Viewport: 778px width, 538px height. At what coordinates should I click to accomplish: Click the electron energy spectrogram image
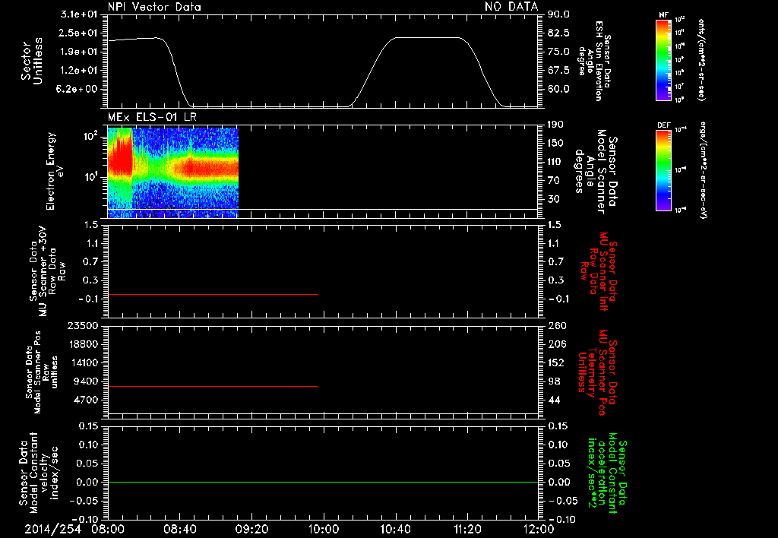pos(173,172)
